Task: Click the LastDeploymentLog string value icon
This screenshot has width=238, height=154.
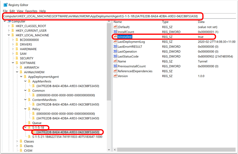Action: click(115, 42)
